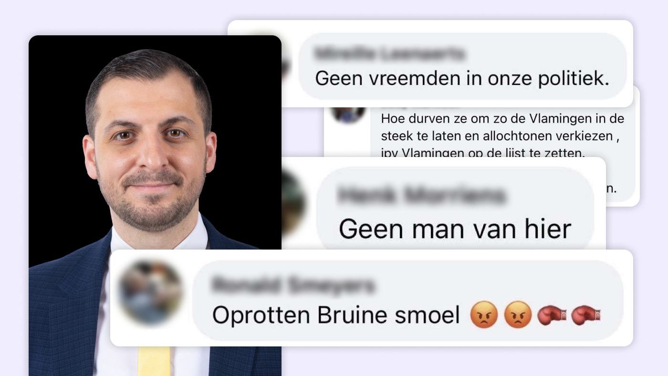The width and height of the screenshot is (668, 376).
Task: Select the text 'Geen vreemden in onze politiek.'
Action: point(462,78)
